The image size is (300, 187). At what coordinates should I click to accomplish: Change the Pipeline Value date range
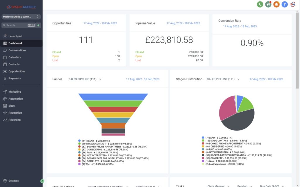click(x=183, y=23)
